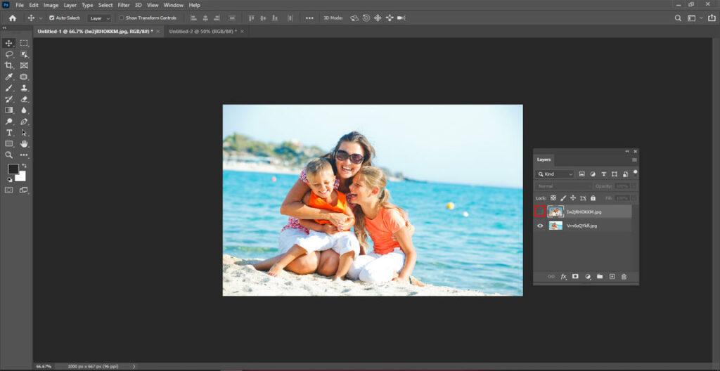
Task: Open Edit Toolbar three-dots in toolbox
Action: point(24,155)
